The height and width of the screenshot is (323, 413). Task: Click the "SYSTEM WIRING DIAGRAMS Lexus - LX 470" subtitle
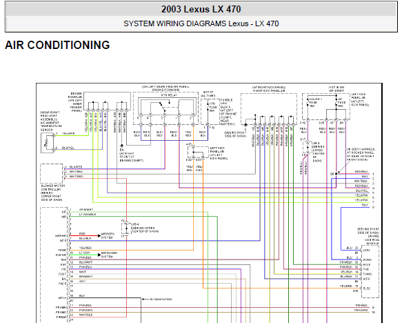[201, 23]
